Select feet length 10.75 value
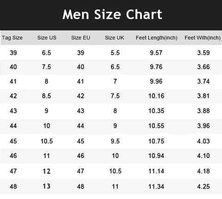This screenshot has height=199, width=222. tap(156, 141)
